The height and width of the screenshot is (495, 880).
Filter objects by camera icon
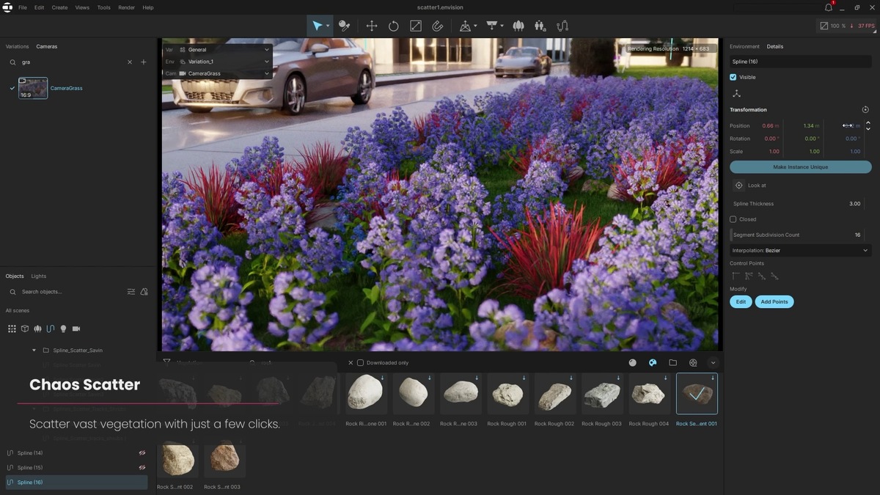[x=76, y=329]
